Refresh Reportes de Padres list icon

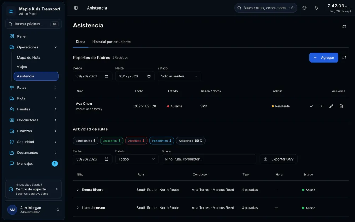pos(344,58)
